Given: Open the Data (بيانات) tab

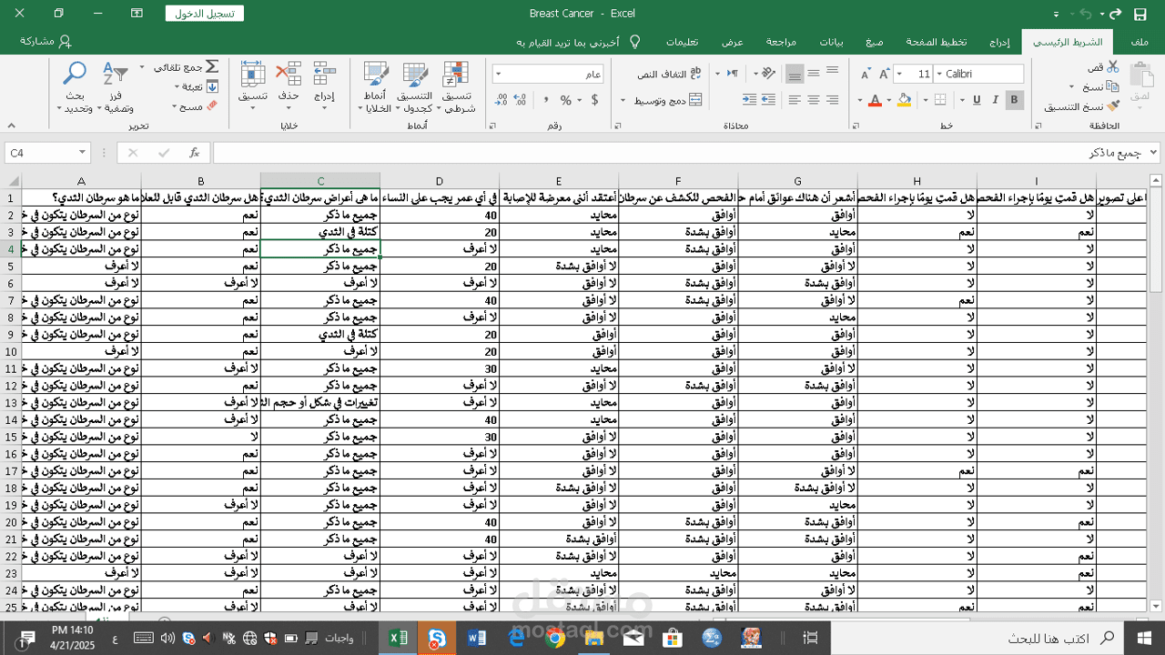Looking at the screenshot, I should 831,42.
